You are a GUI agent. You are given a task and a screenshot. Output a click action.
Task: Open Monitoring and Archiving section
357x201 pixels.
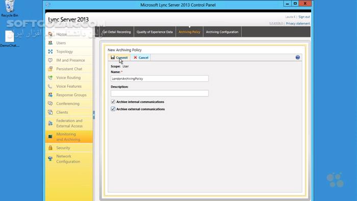pyautogui.click(x=69, y=137)
